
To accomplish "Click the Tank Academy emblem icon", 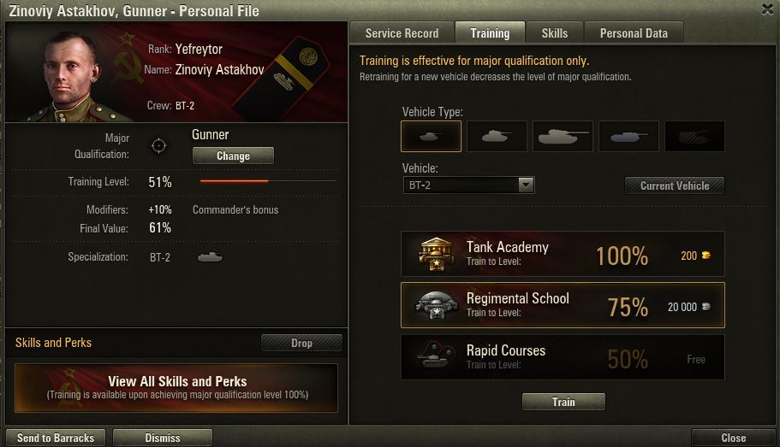I will click(436, 255).
